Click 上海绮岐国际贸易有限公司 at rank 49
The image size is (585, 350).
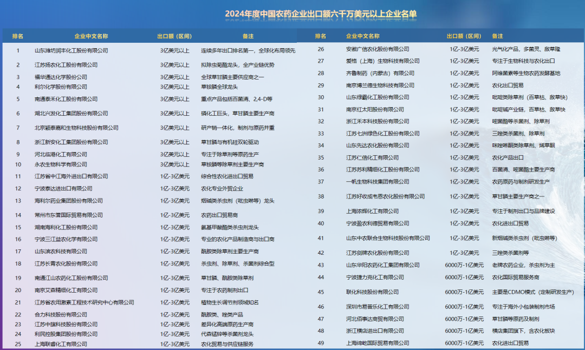(376, 342)
